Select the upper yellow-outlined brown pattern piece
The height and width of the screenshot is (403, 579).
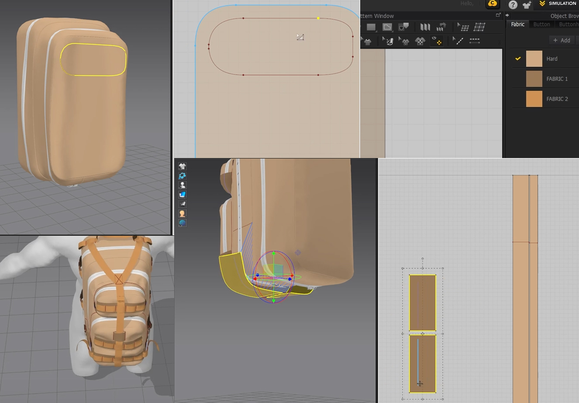tap(422, 303)
